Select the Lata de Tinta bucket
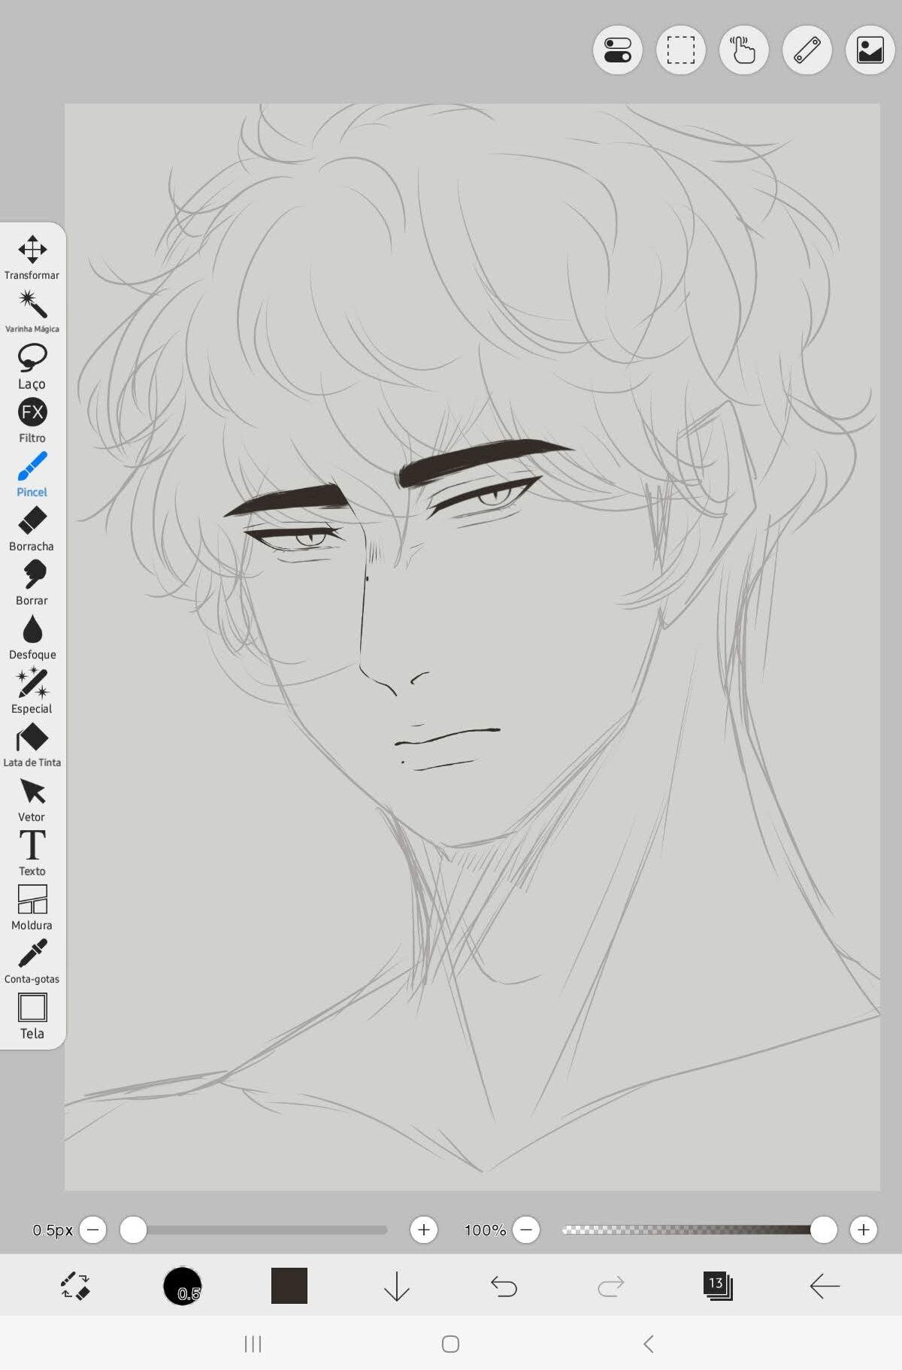This screenshot has height=1370, width=902. (32, 744)
